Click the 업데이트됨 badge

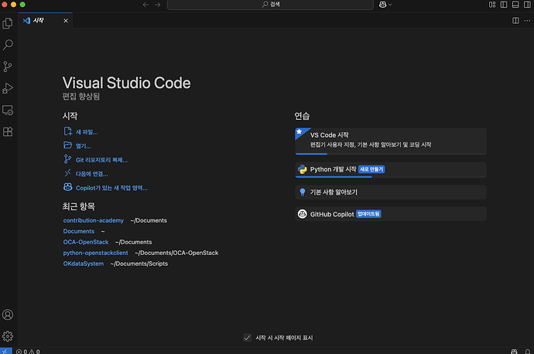[368, 214]
